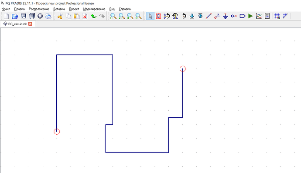Toggle the slanted grid snap icon

pos(285,16)
